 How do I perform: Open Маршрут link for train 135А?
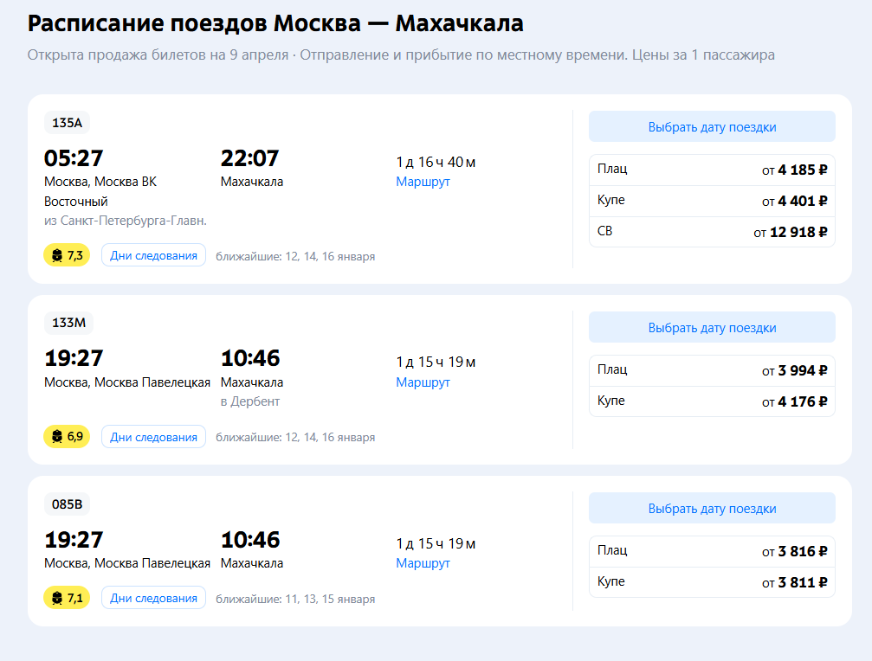point(423,182)
